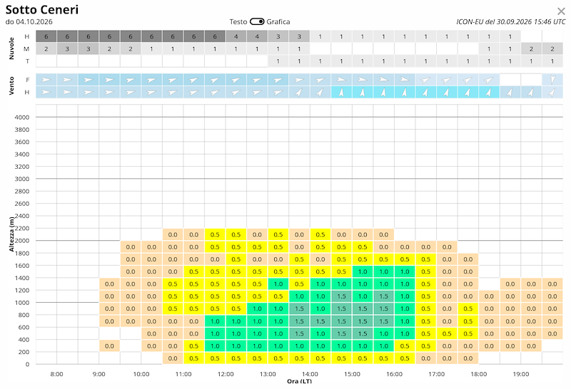The image size is (571, 389).
Task: Click the Grafica label
Action: click(x=278, y=22)
